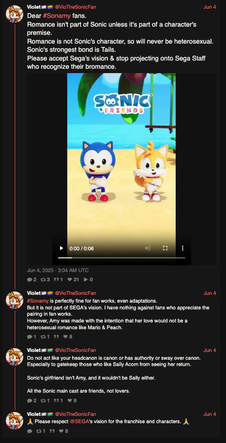This screenshot has width=226, height=443.
Task: Open @VioTheSonicFan handle on first post
Action: coord(75,7)
